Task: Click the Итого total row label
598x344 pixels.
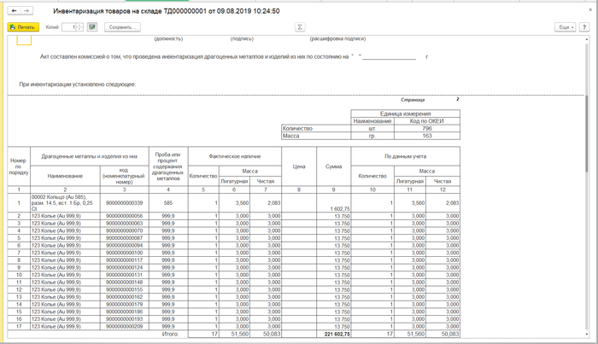Action: click(170, 333)
